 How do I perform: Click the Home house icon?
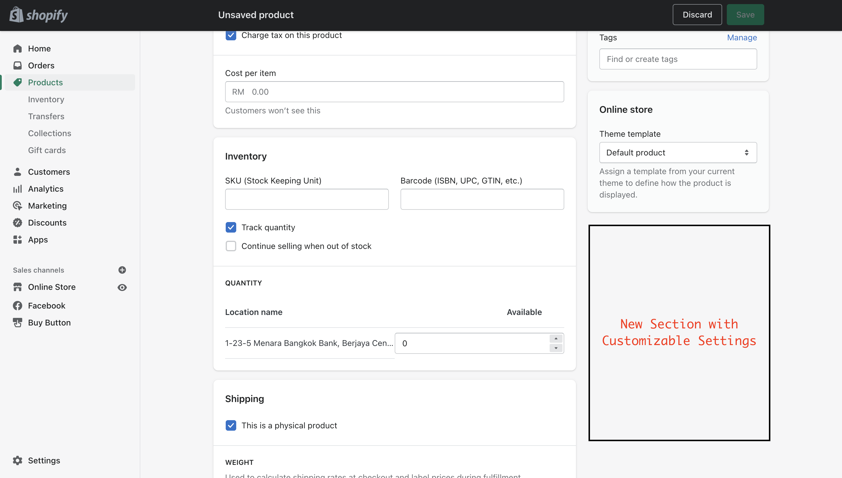18,49
